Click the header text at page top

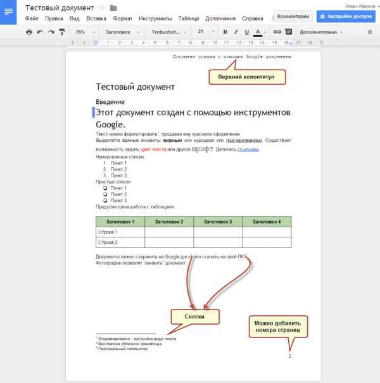pos(232,57)
